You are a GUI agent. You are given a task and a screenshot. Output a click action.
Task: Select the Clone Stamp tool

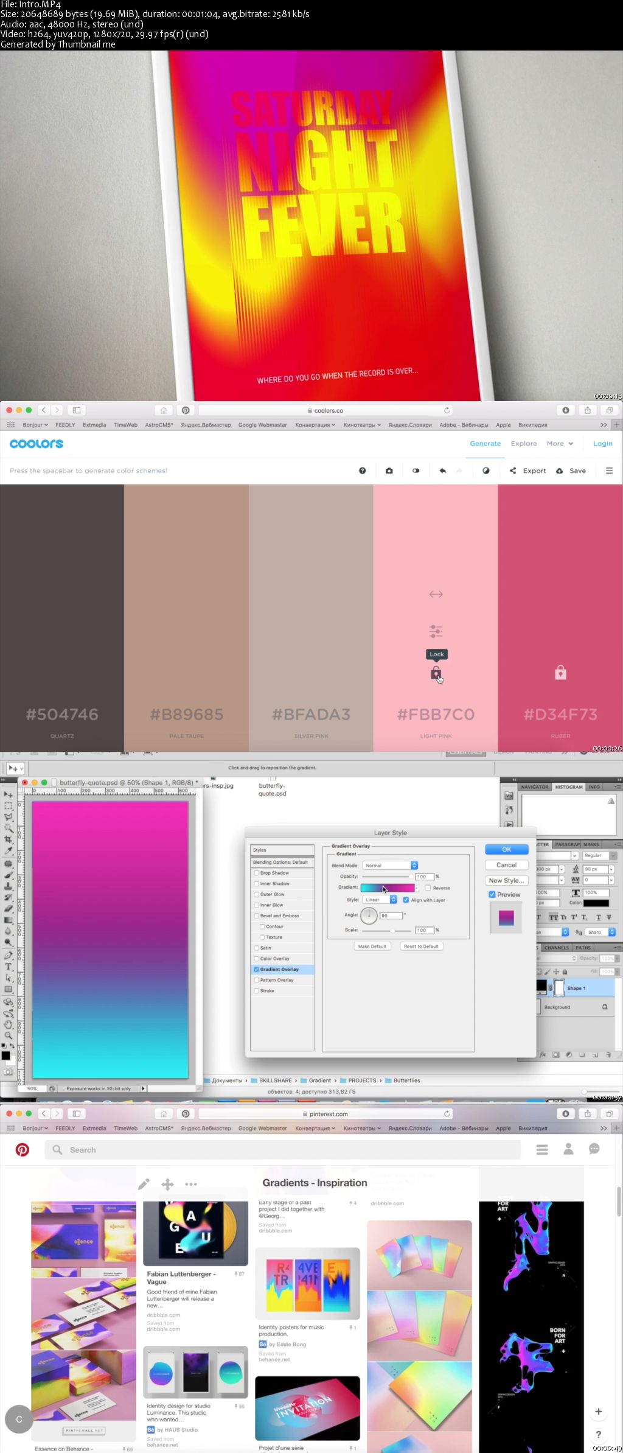(9, 886)
